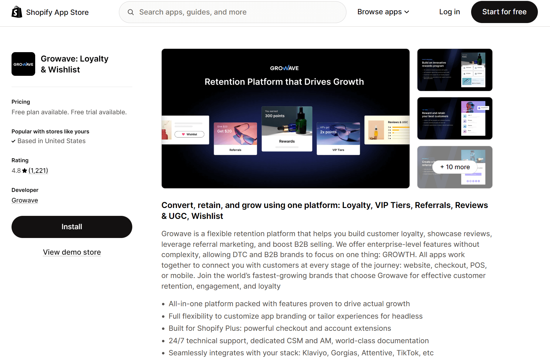Screen dimensions: 550x362
Task: Select the Shopify App Store header tab
Action: click(x=57, y=12)
